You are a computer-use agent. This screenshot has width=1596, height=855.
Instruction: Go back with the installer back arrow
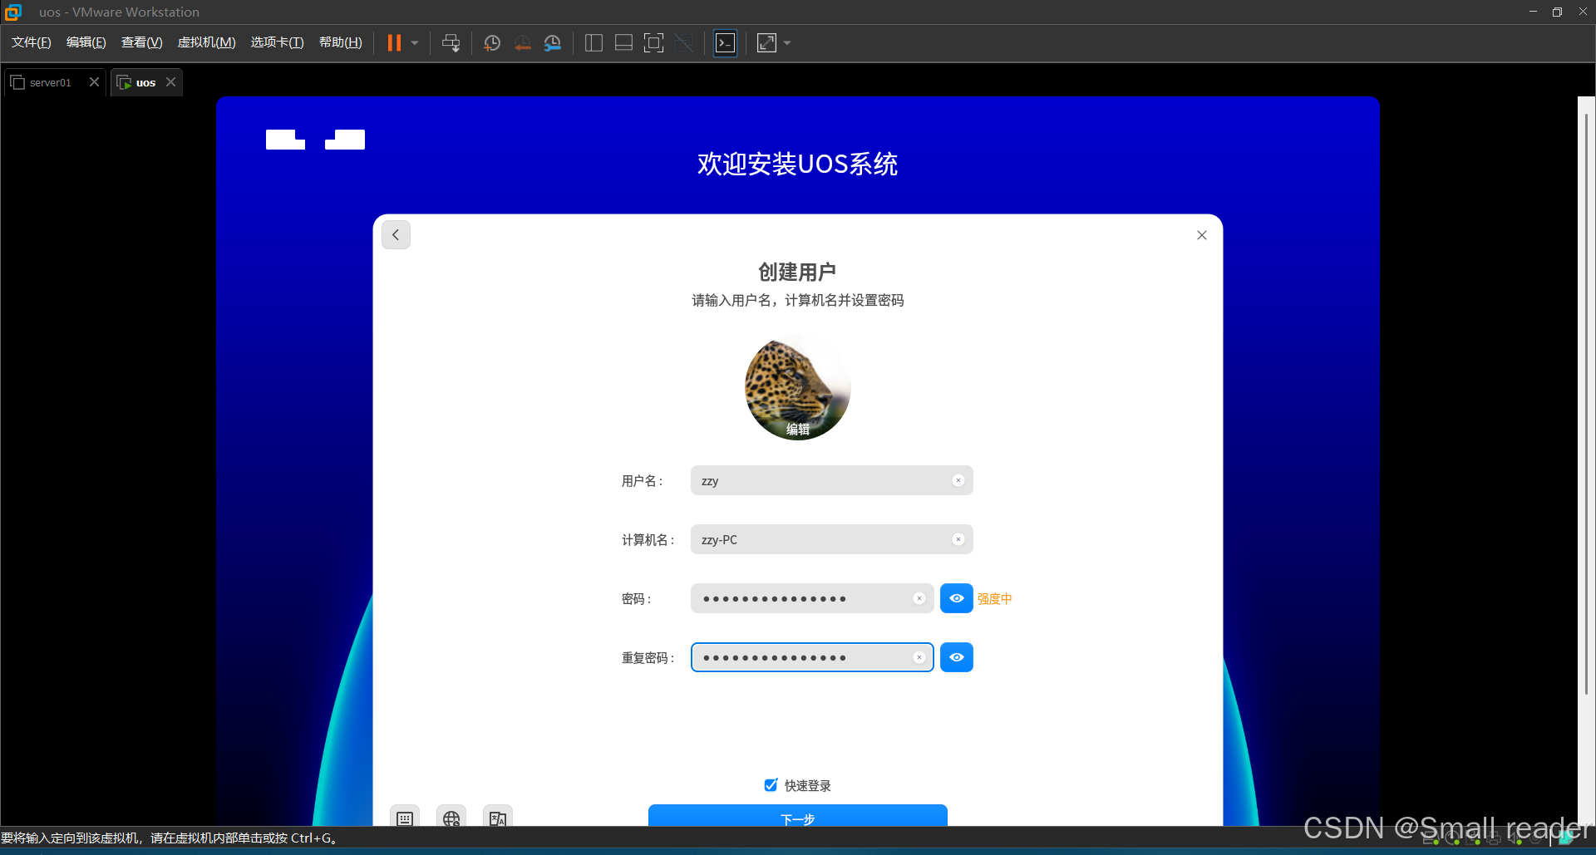pyautogui.click(x=396, y=235)
